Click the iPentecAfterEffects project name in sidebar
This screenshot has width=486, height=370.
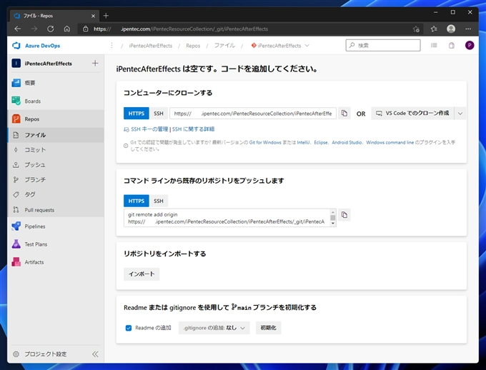click(x=48, y=64)
